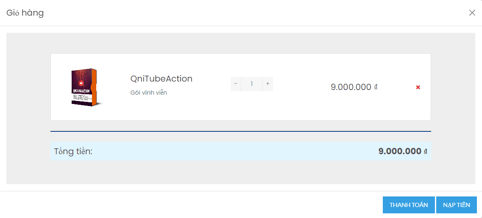Close the Giỏ hàng dialog
Image resolution: width=482 pixels, height=218 pixels.
click(x=472, y=13)
